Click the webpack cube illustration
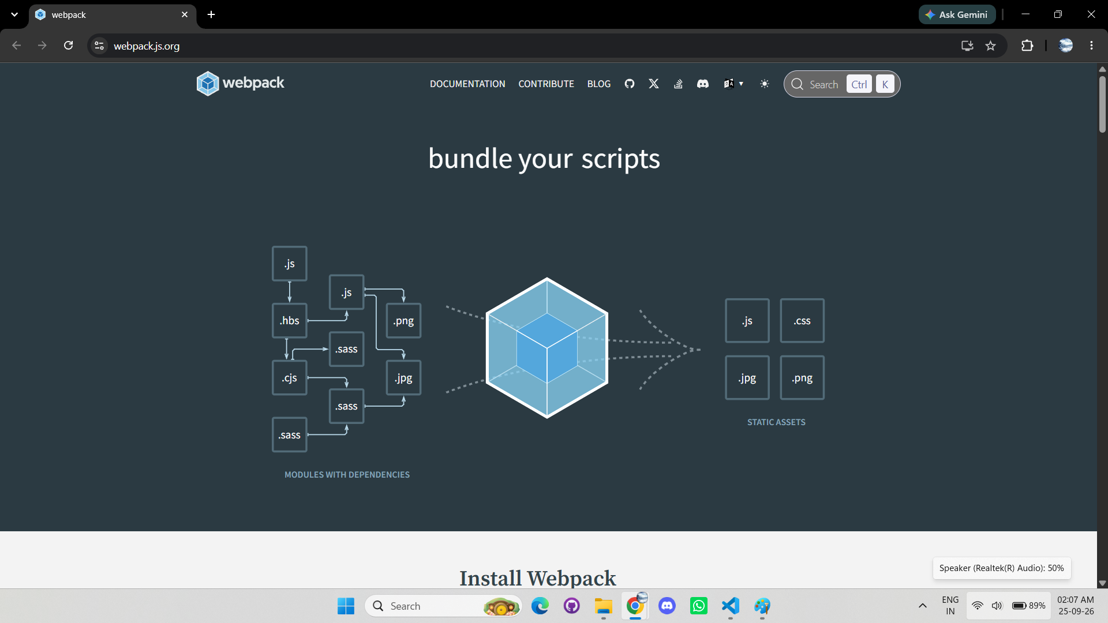 tap(547, 348)
